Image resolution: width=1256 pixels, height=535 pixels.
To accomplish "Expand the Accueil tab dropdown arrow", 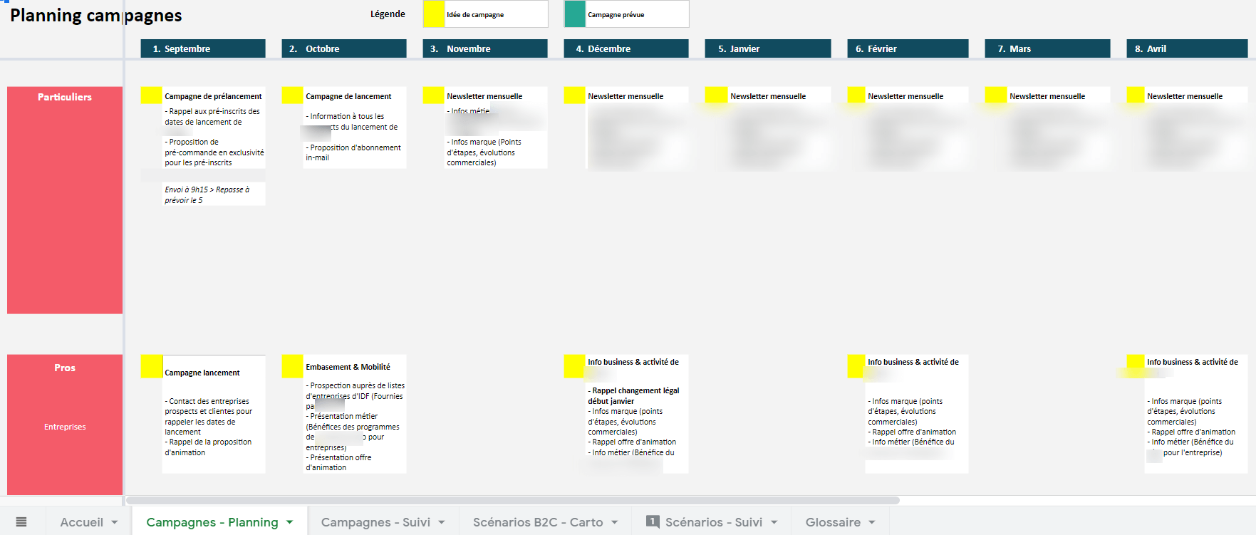I will pos(115,522).
